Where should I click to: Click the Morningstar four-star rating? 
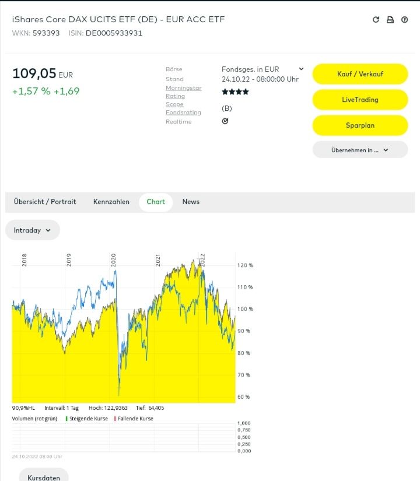(x=235, y=92)
